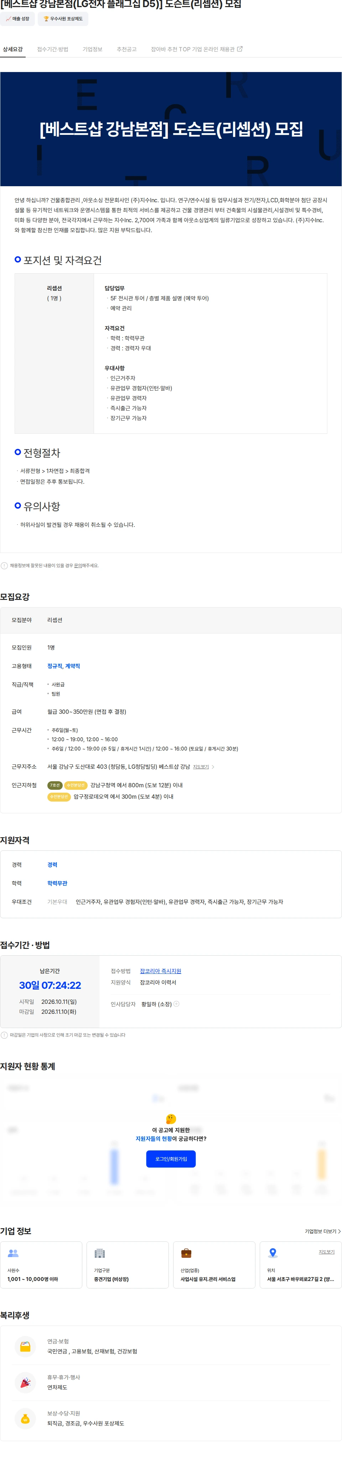Click the 잡코리아 이력서 text
342x1459 pixels.
[158, 982]
